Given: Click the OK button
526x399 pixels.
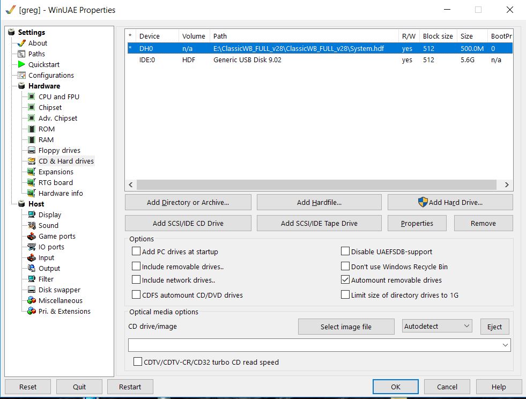Looking at the screenshot, I should 396,387.
